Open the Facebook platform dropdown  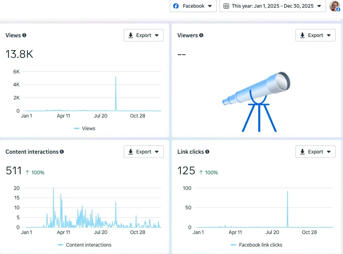pyautogui.click(x=193, y=6)
